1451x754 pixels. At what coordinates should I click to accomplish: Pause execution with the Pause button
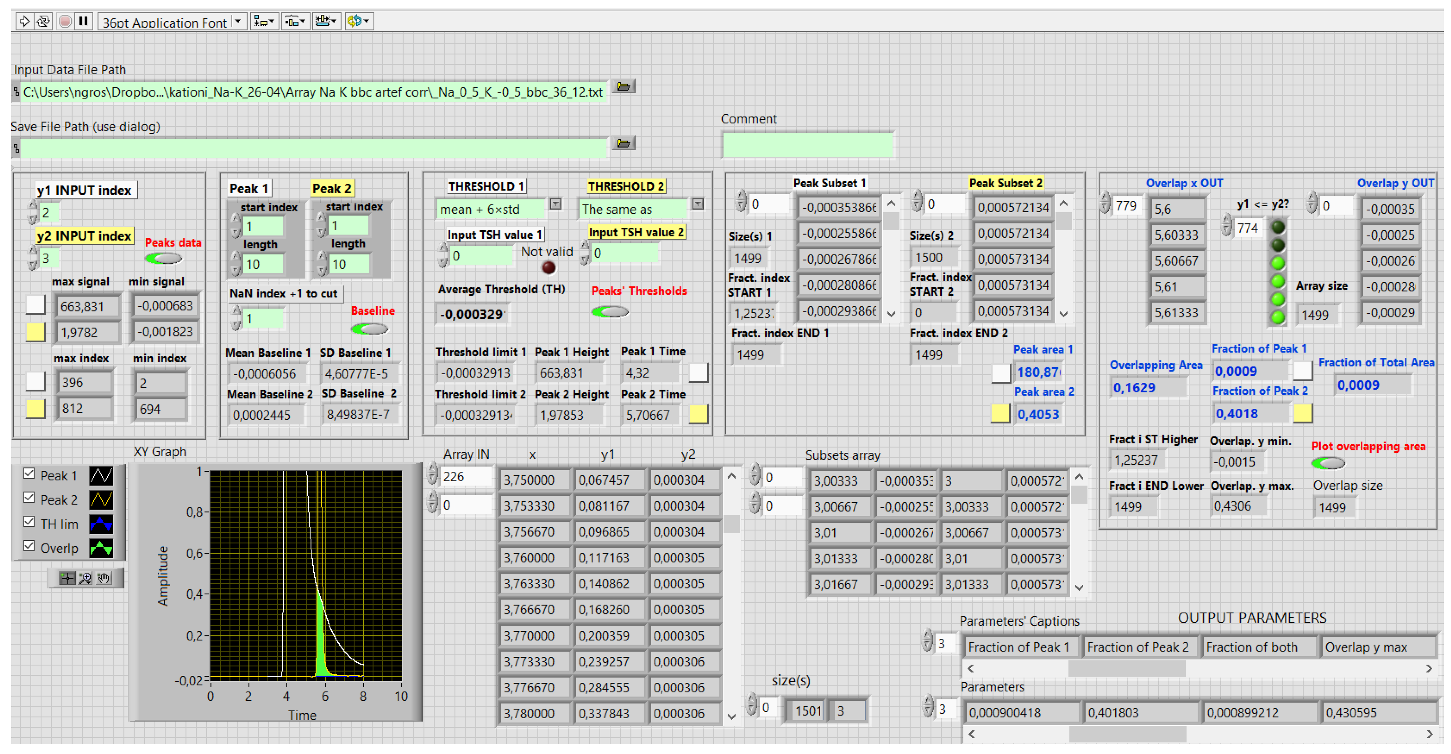(83, 21)
